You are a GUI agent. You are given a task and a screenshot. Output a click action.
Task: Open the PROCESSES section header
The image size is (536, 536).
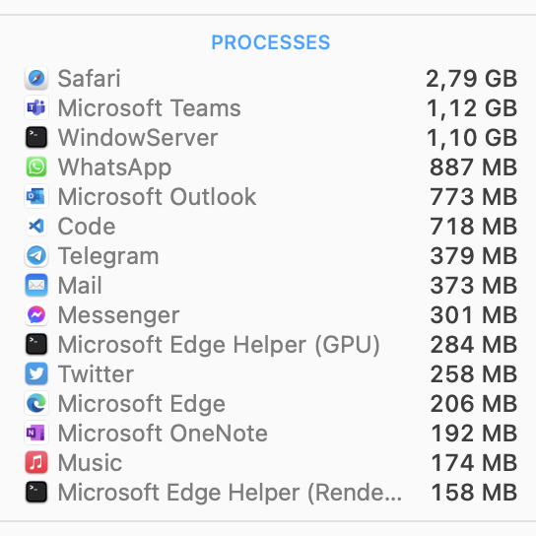tap(270, 42)
